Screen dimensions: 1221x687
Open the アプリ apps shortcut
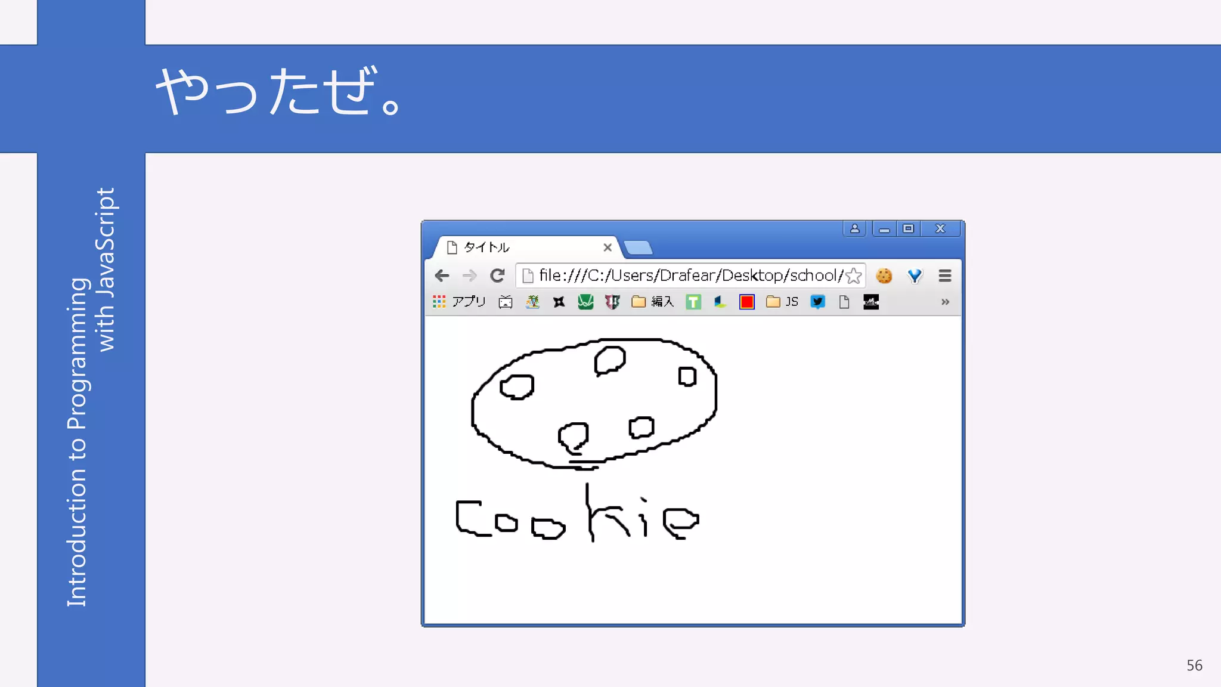click(x=459, y=302)
